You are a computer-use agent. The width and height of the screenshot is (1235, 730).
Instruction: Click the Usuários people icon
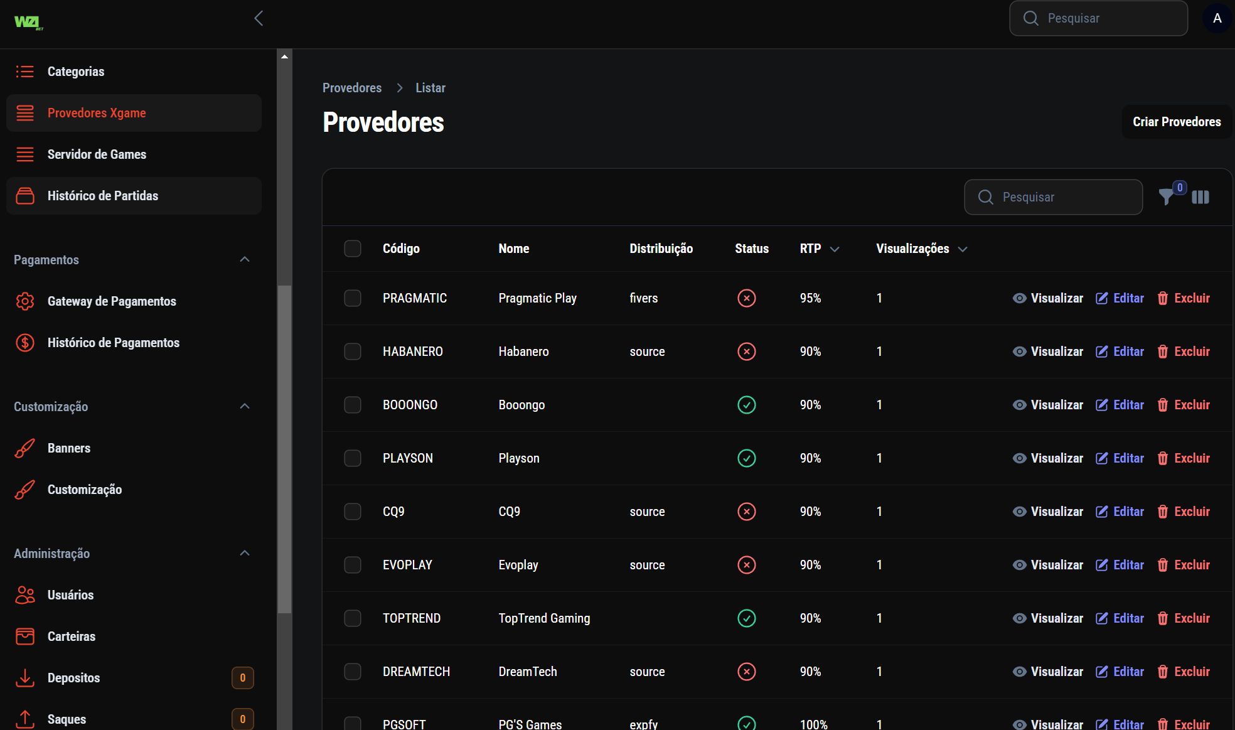(25, 595)
